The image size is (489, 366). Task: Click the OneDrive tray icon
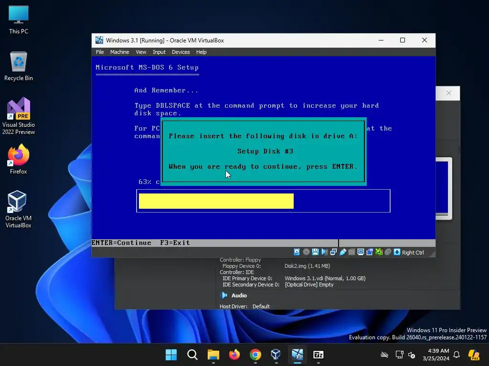384,355
